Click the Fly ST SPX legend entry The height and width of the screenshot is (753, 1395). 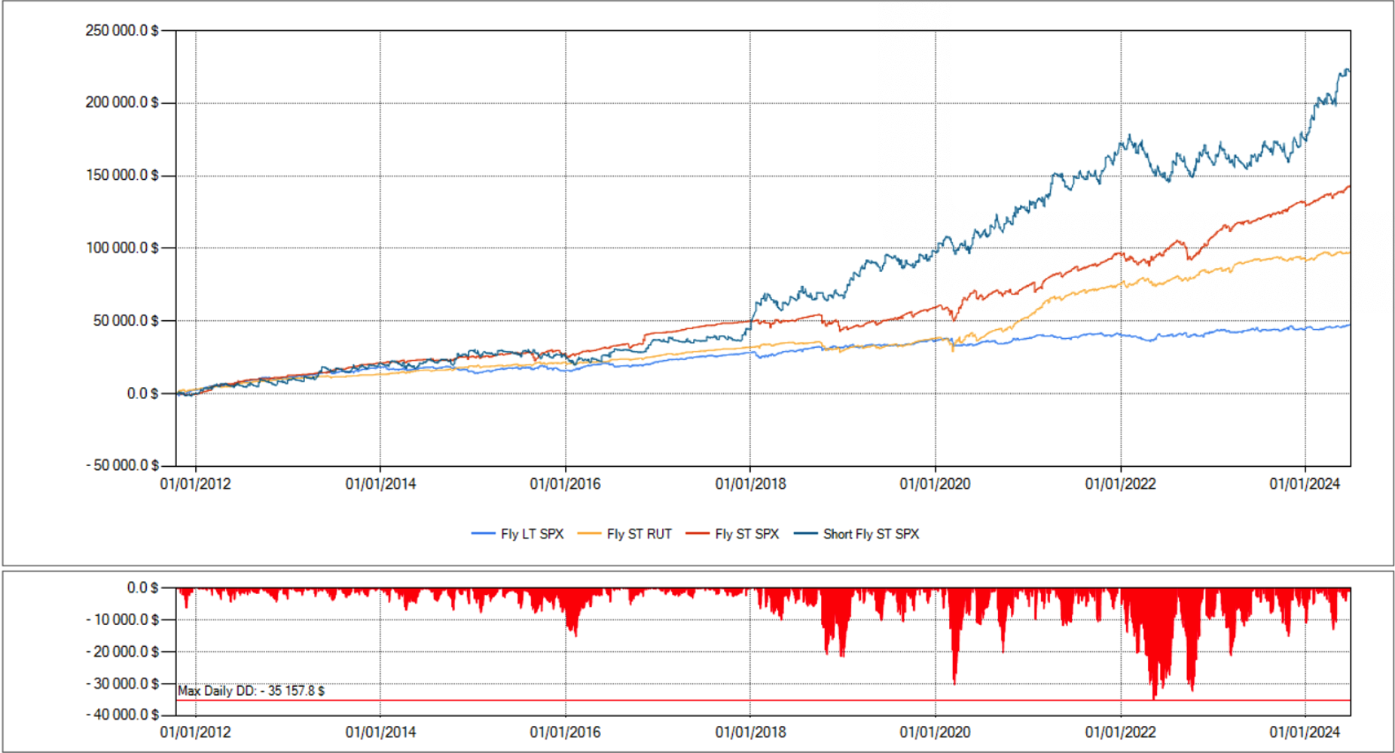[x=732, y=534]
